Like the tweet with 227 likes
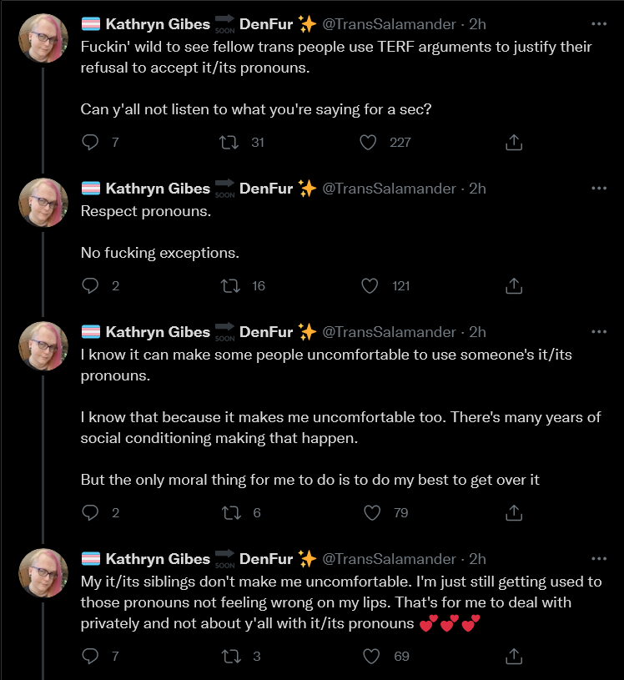This screenshot has width=624, height=680. pos(368,142)
